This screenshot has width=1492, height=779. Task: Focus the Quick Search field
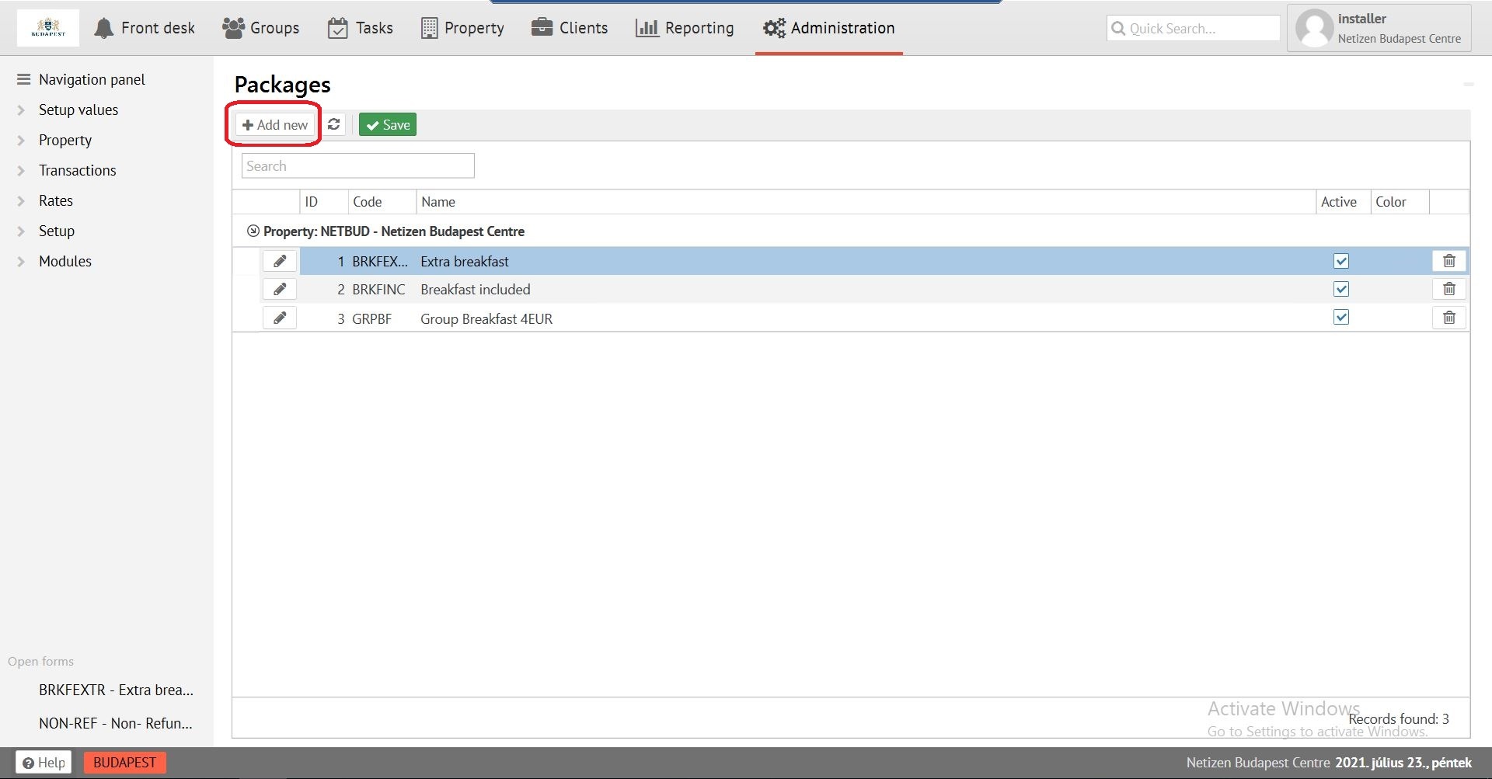pos(1194,28)
